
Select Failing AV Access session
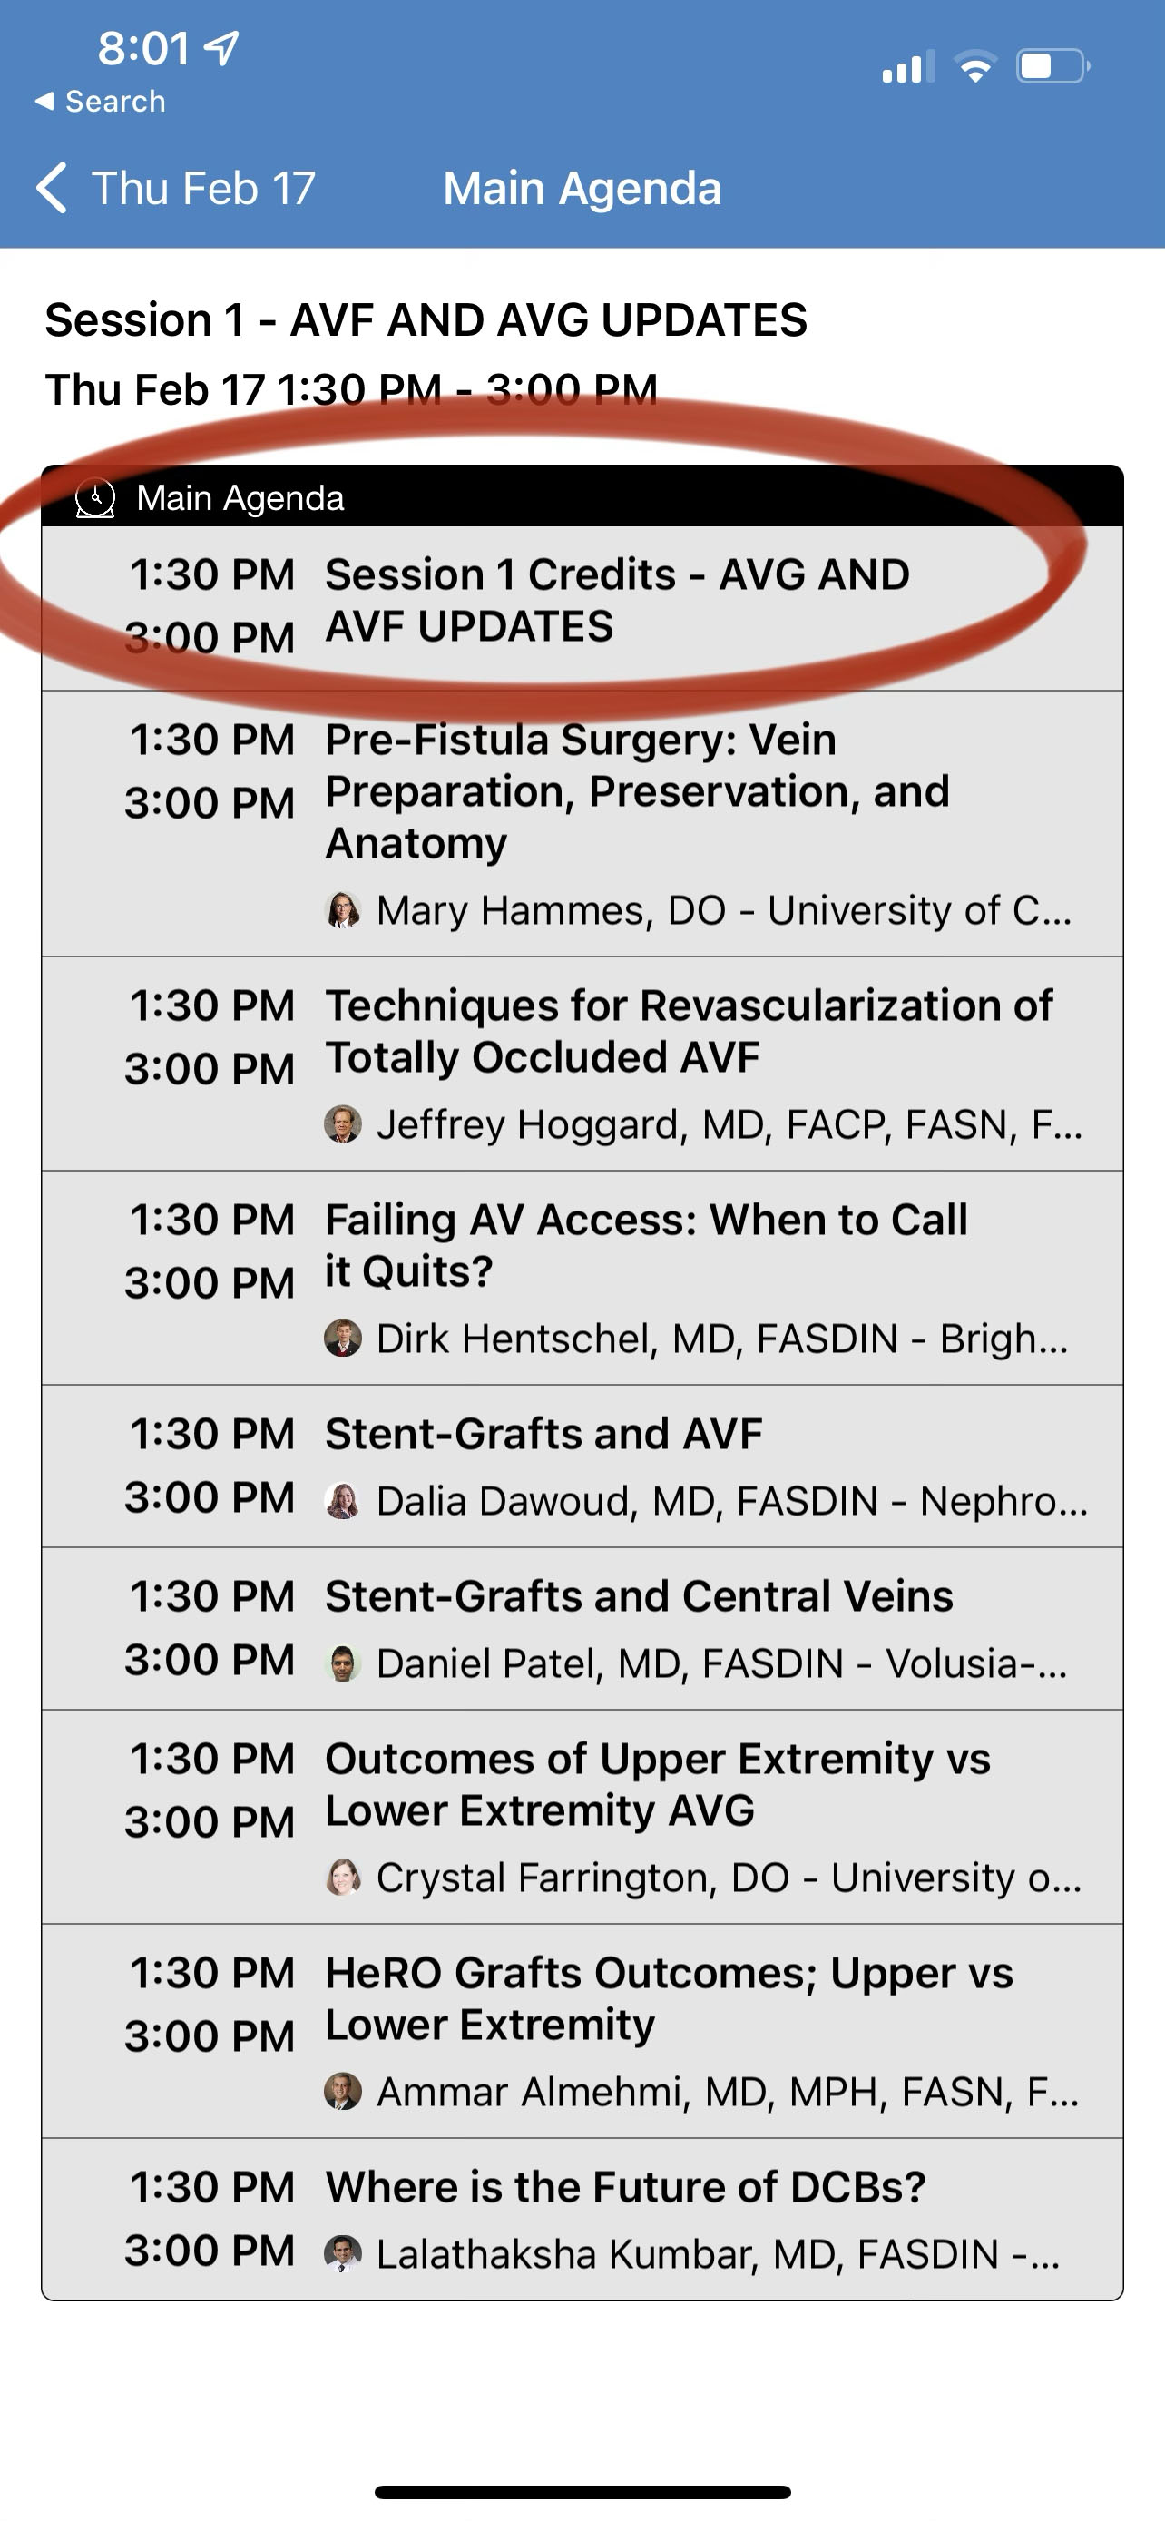pos(646,1245)
